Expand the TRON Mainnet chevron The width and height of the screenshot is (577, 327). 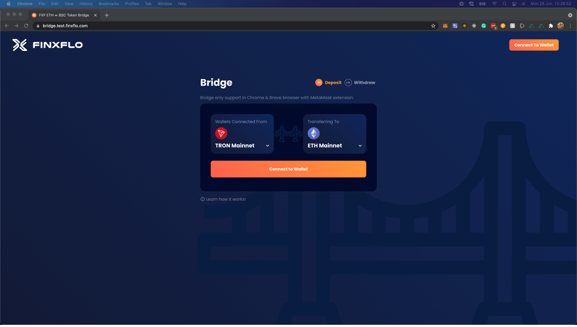[268, 146]
